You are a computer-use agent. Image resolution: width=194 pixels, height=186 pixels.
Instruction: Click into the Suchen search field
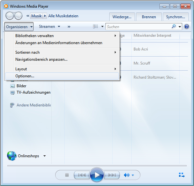[x=139, y=27]
